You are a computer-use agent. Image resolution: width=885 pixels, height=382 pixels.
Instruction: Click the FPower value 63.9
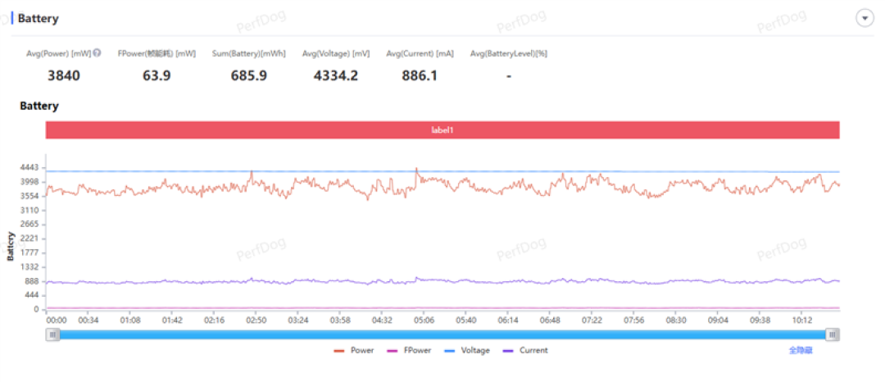(157, 75)
